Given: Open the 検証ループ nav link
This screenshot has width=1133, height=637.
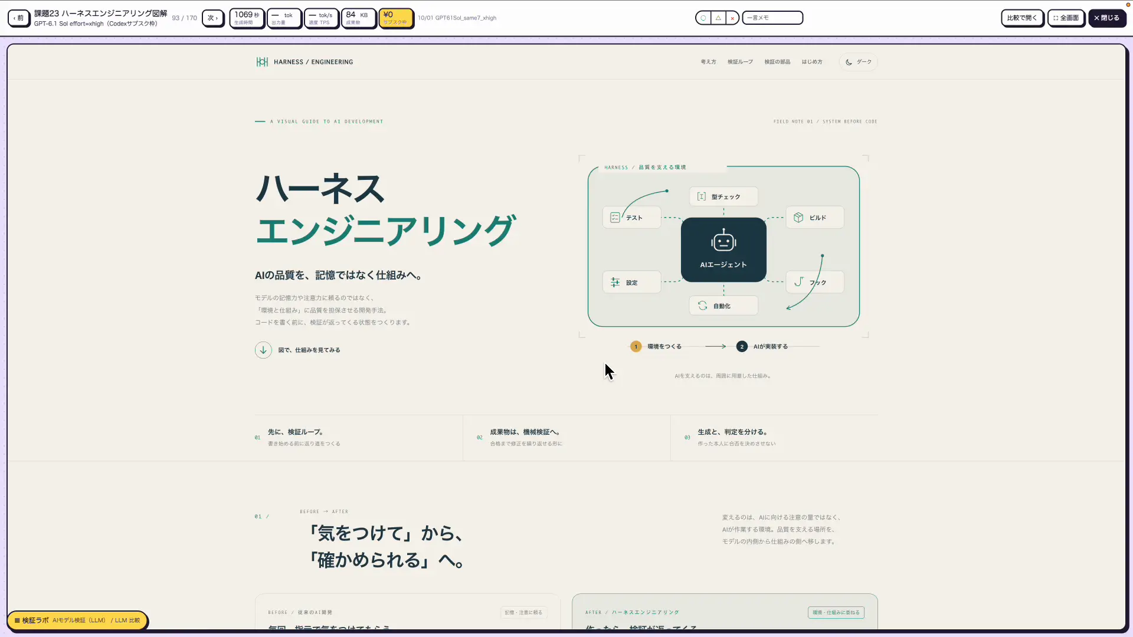Looking at the screenshot, I should point(740,62).
